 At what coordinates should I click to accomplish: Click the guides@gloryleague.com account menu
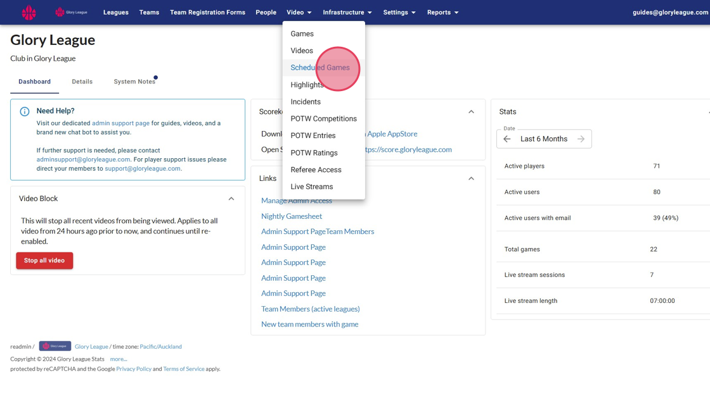671,12
